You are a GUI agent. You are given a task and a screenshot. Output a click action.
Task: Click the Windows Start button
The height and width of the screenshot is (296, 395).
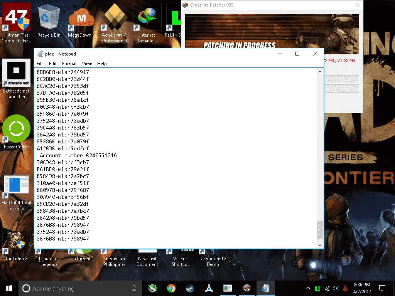9,288
